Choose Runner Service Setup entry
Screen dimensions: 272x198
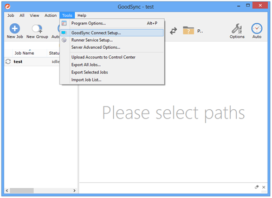[x=112, y=40]
